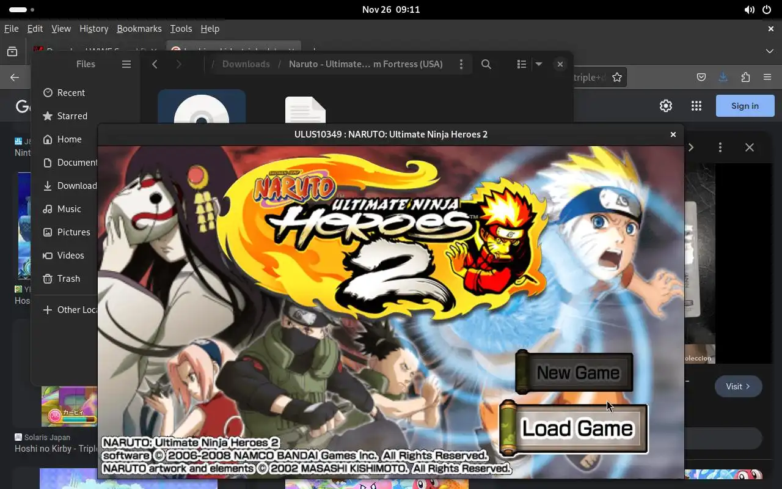This screenshot has height=489, width=782.
Task: Open Firefox Edit menu
Action: [x=35, y=29]
